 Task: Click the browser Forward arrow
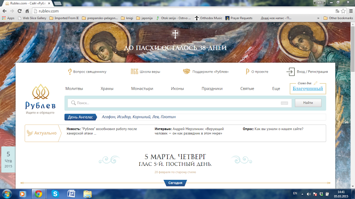click(x=12, y=11)
